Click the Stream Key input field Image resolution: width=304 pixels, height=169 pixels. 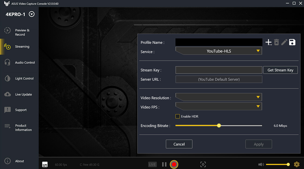[219, 70]
